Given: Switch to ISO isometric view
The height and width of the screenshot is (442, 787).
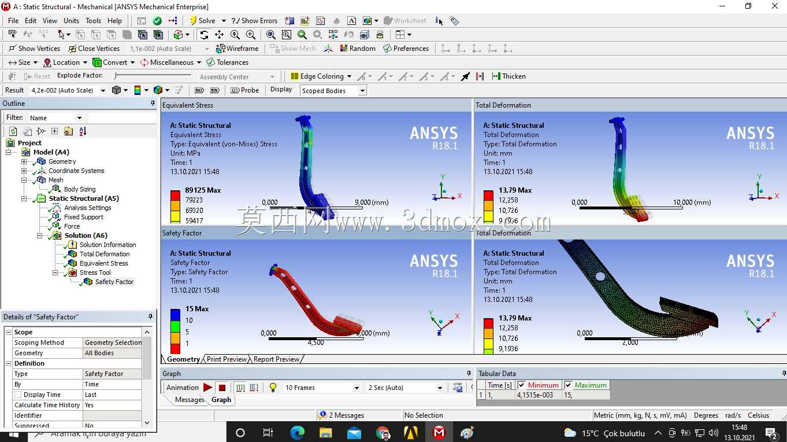Looking at the screenshot, I should [333, 35].
